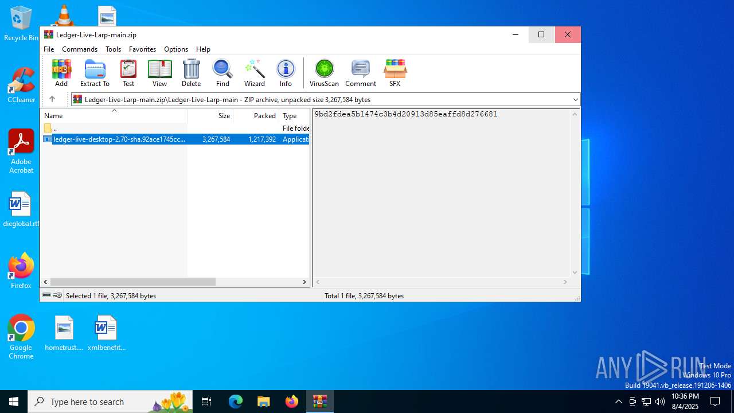This screenshot has height=413, width=734.
Task: Click 'Total 1 file' status text
Action: [x=364, y=296]
